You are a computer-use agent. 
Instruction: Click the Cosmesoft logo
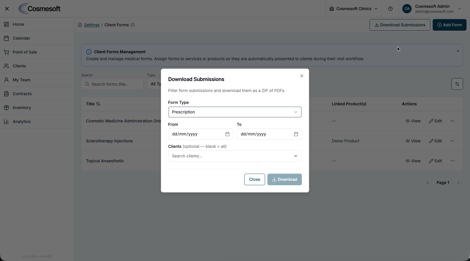(40, 9)
